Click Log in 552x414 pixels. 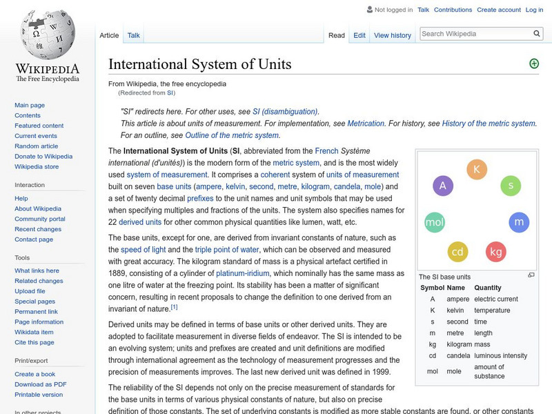(534, 10)
